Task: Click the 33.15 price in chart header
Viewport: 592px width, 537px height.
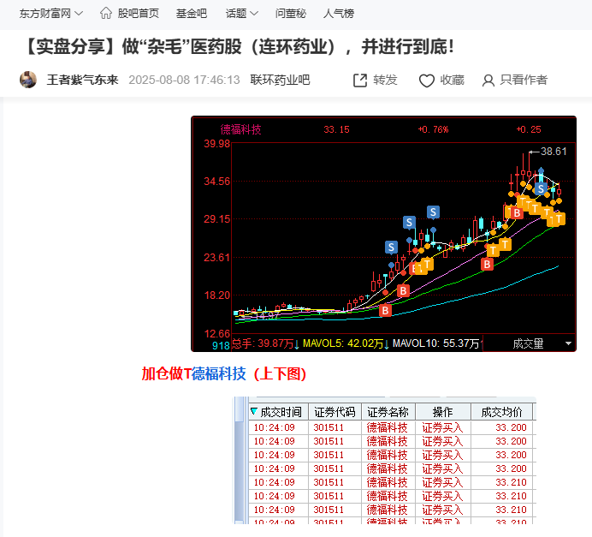Action: (336, 129)
